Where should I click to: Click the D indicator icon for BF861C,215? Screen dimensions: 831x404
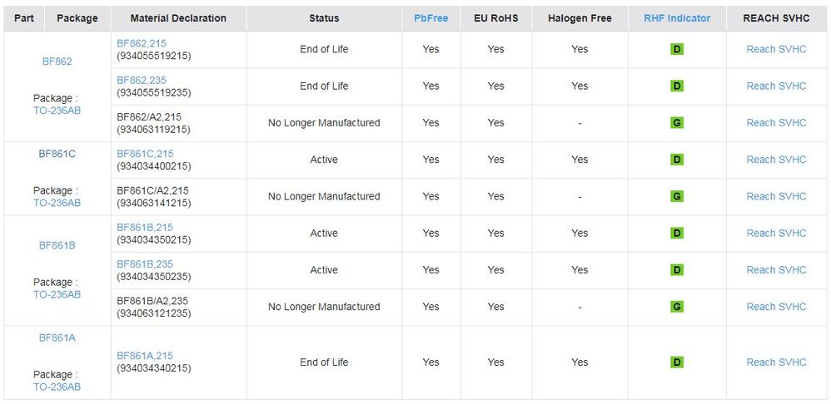(x=677, y=160)
